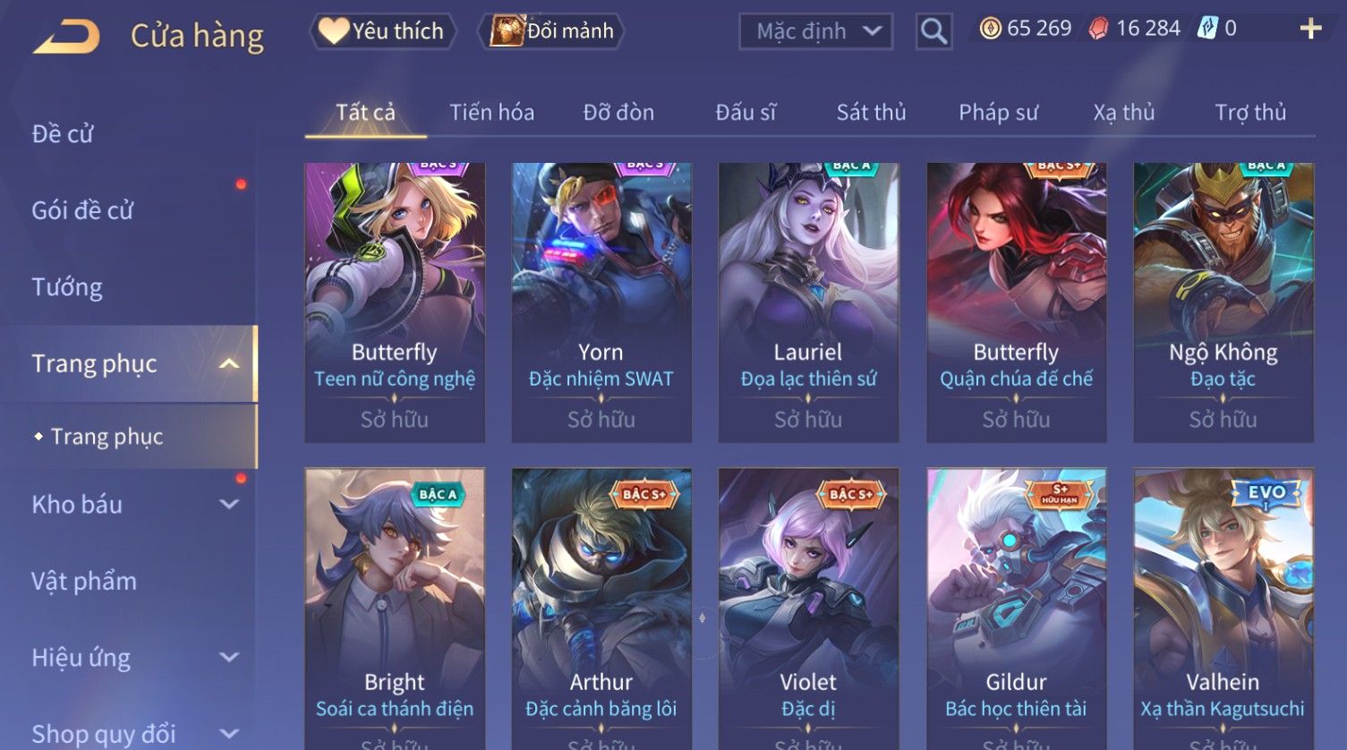
Task: Tap the plus icon to add currency
Action: 1310,30
